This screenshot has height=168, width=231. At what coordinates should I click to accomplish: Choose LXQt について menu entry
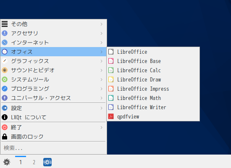[53, 117]
